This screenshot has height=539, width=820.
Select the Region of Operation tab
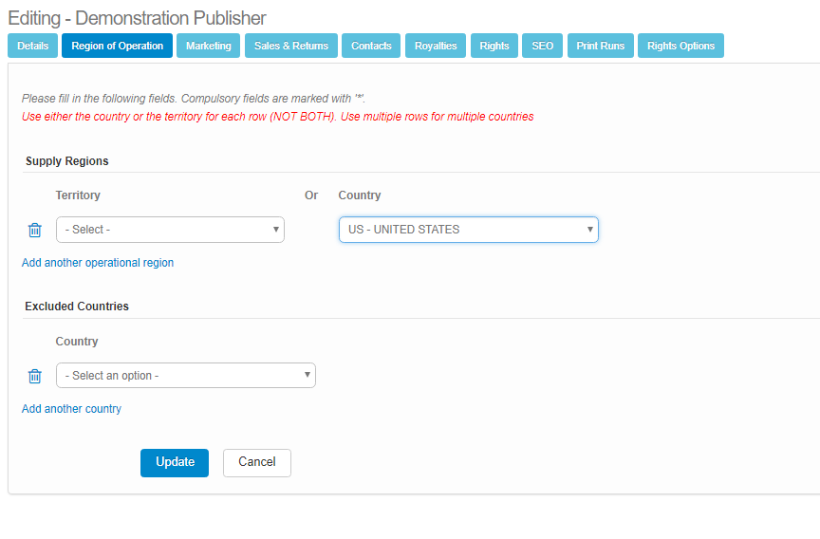tap(117, 46)
